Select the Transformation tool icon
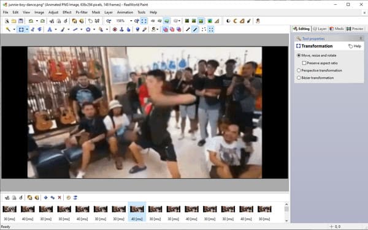Viewport: 368px width, 230px height. click(x=21, y=29)
